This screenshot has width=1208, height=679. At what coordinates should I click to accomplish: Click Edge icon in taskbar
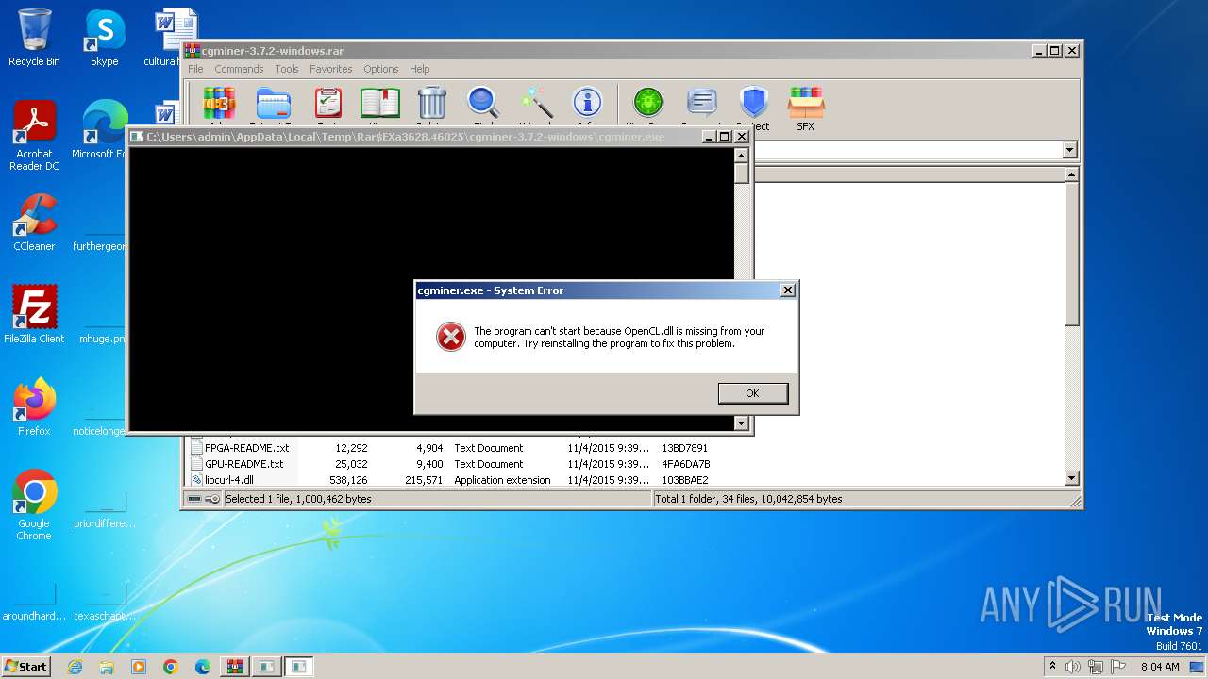coord(202,667)
